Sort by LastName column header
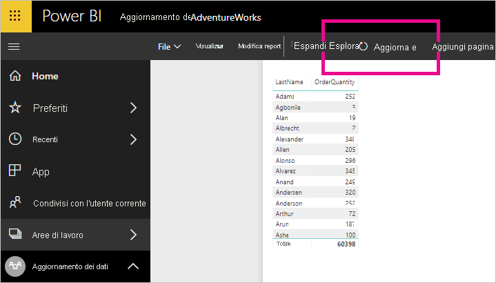496x283 pixels. [x=289, y=82]
